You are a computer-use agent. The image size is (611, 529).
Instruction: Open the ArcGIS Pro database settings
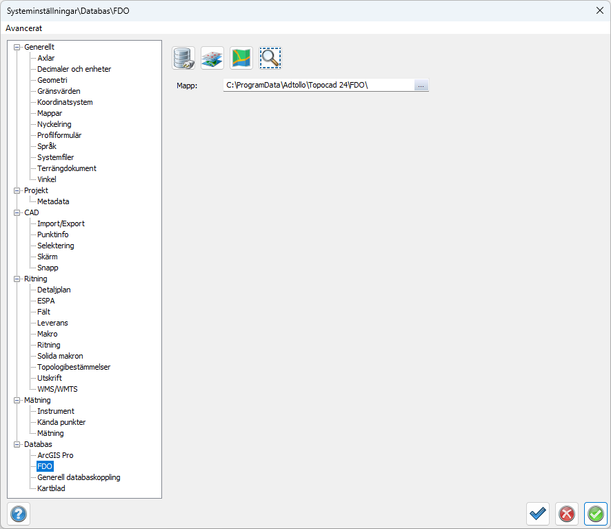coord(55,455)
